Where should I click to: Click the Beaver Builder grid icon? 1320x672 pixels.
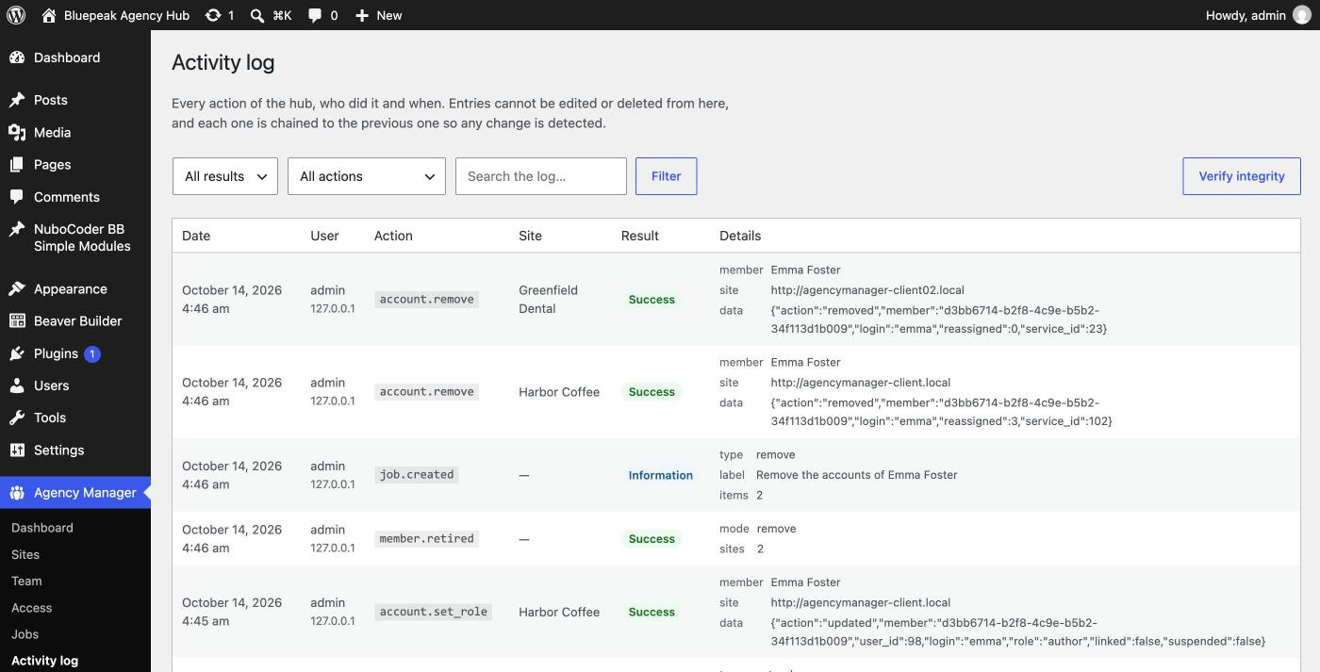point(17,321)
